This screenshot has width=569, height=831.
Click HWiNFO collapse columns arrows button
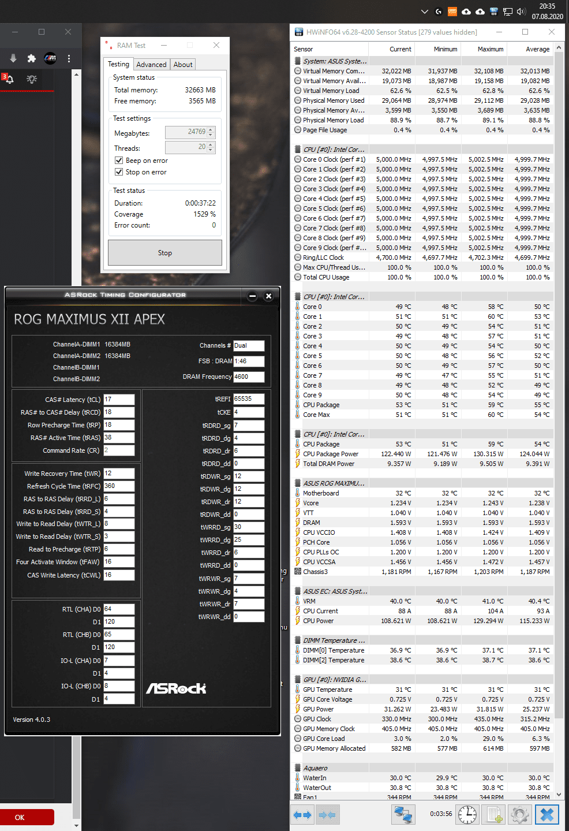(x=327, y=815)
